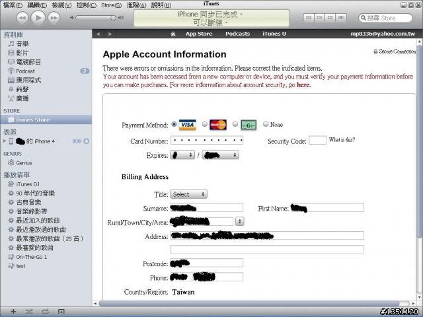Click the second Address line field
This screenshot has height=317, width=423.
tap(267, 250)
